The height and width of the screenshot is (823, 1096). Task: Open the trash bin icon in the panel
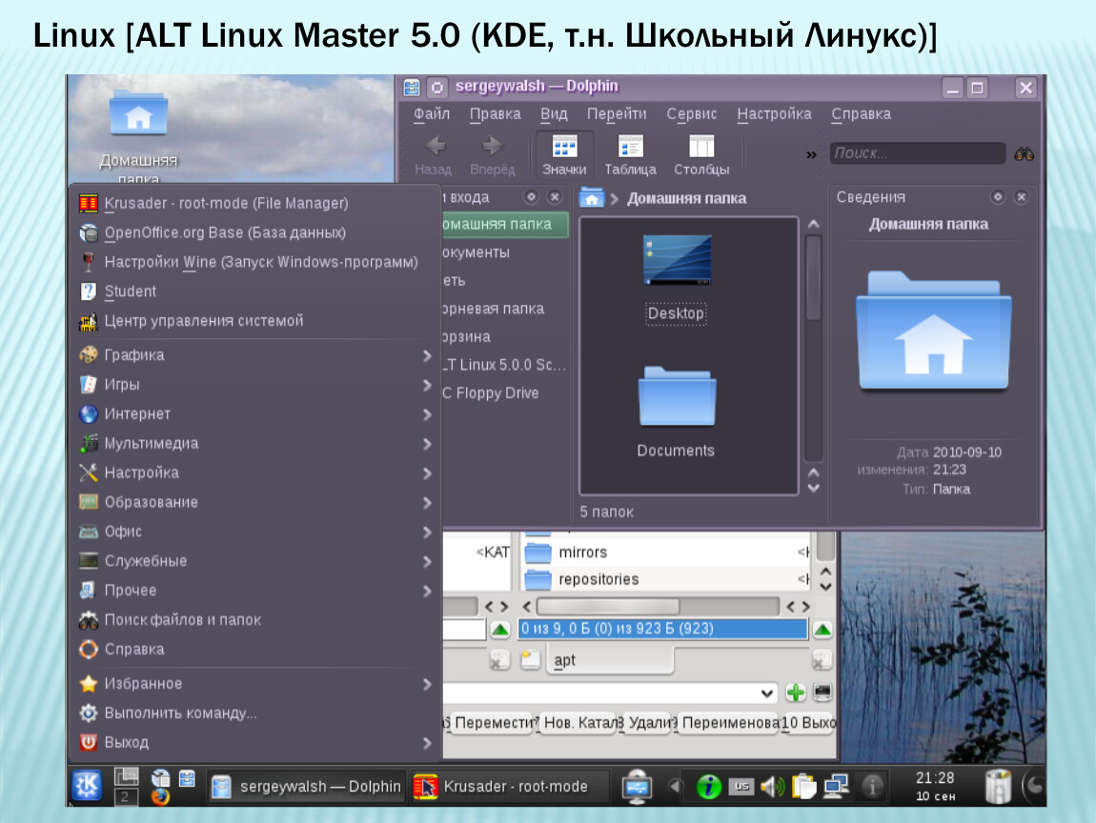pos(998,787)
